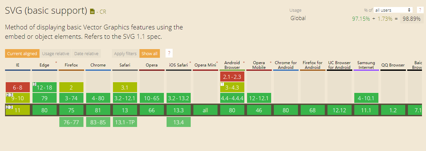Image resolution: width=426 pixels, height=151 pixels.
Task: Click the spec document icon beside title
Action: pyautogui.click(x=93, y=12)
